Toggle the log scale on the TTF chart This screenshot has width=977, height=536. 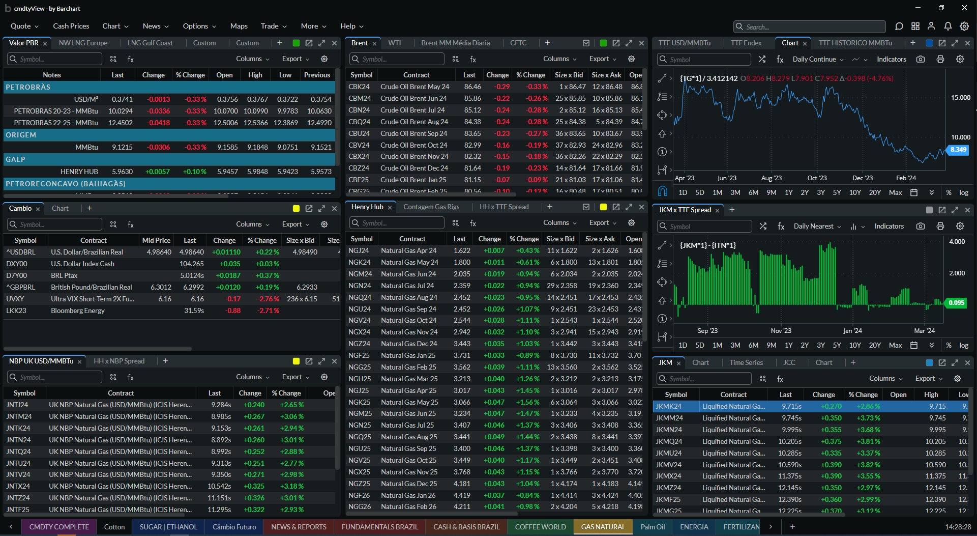click(x=964, y=192)
